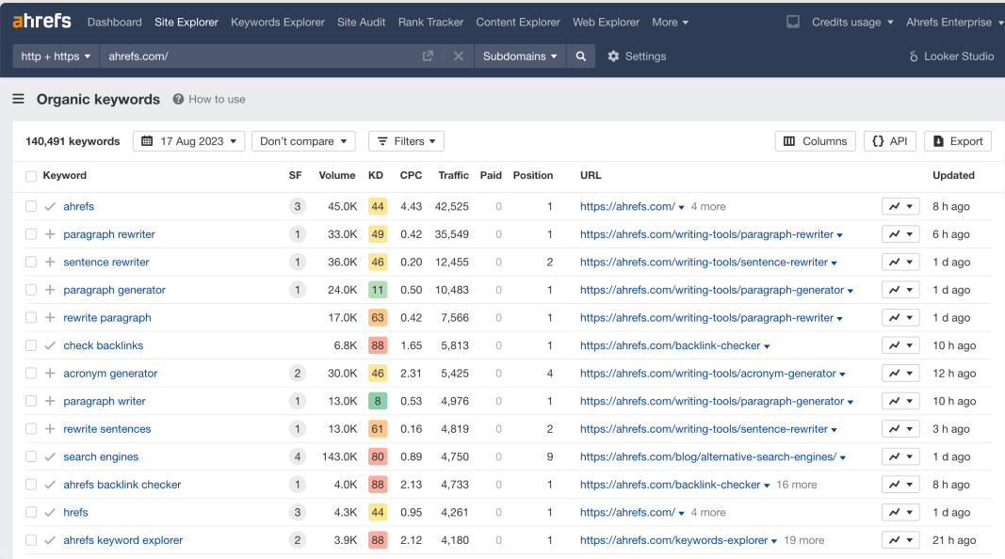The image size is (1005, 559).
Task: Tick the checkbox for acronym generator
Action: pyautogui.click(x=31, y=374)
